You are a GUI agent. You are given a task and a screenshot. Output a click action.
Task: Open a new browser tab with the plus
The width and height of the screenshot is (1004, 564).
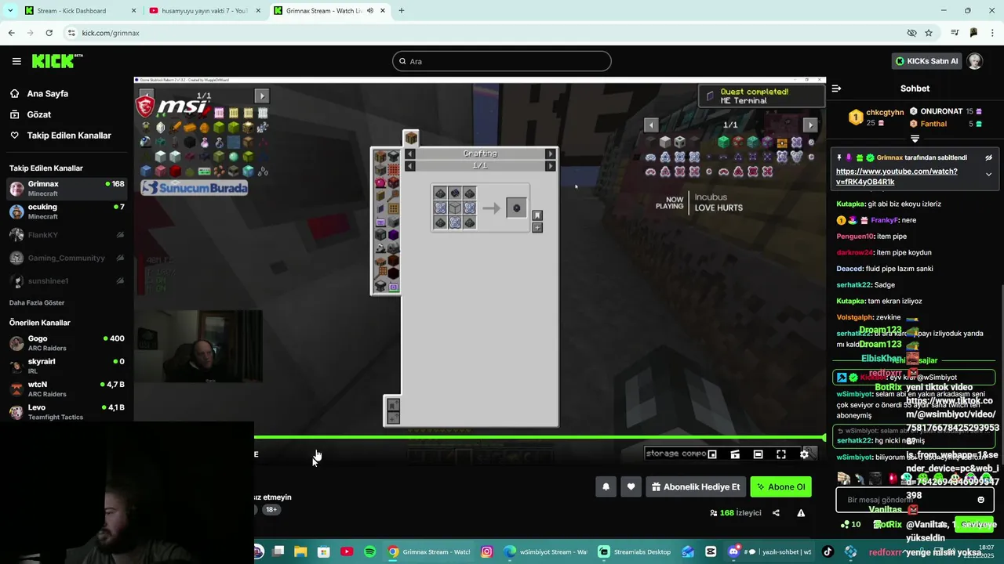click(x=402, y=11)
